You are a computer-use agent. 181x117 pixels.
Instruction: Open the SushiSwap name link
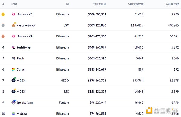tap(24, 47)
